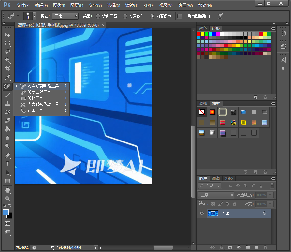The height and width of the screenshot is (252, 291).
Task: Click the lock-all padlock in the 锁定 row
Action: coord(235,203)
